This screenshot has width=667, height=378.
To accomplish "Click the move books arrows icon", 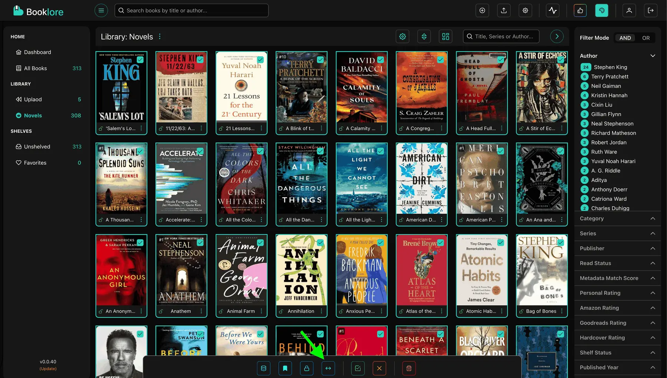I will click(328, 368).
